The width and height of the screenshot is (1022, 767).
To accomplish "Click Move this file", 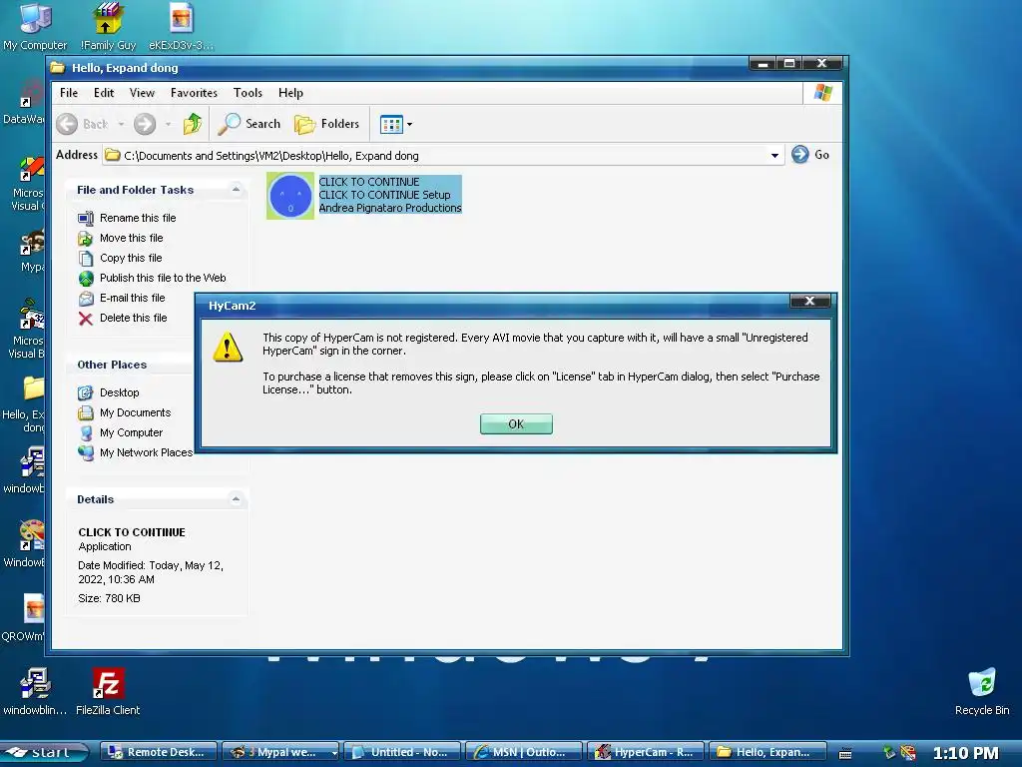I will tap(121, 238).
